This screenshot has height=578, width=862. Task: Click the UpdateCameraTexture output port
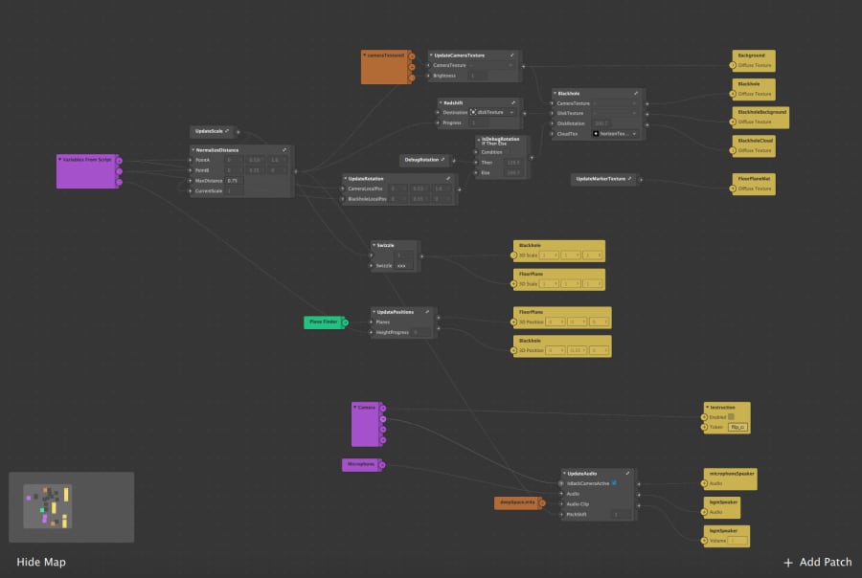pos(523,66)
